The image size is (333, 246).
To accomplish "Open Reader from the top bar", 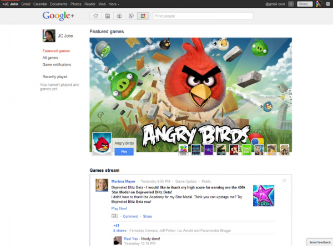I will pyautogui.click(x=90, y=4).
